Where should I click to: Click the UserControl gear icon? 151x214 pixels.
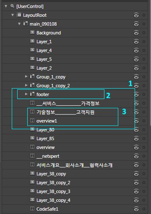(12, 6)
